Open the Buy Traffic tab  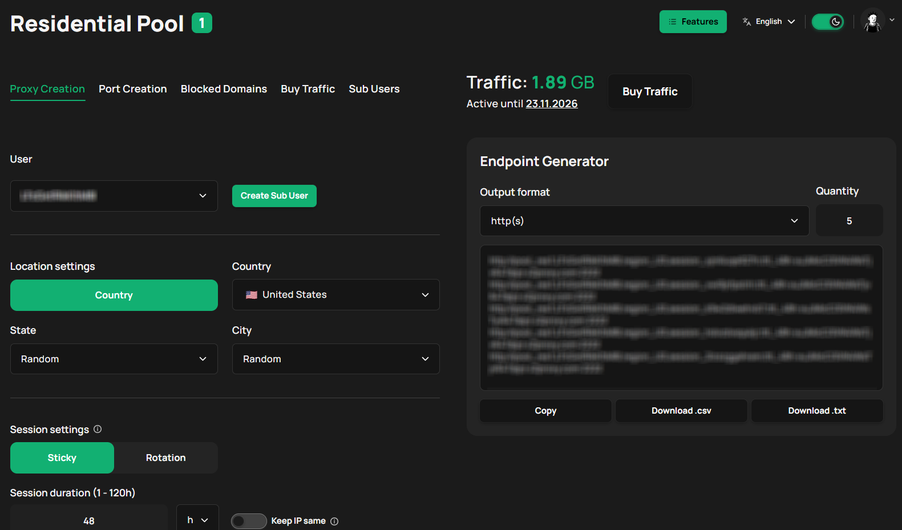pos(308,89)
